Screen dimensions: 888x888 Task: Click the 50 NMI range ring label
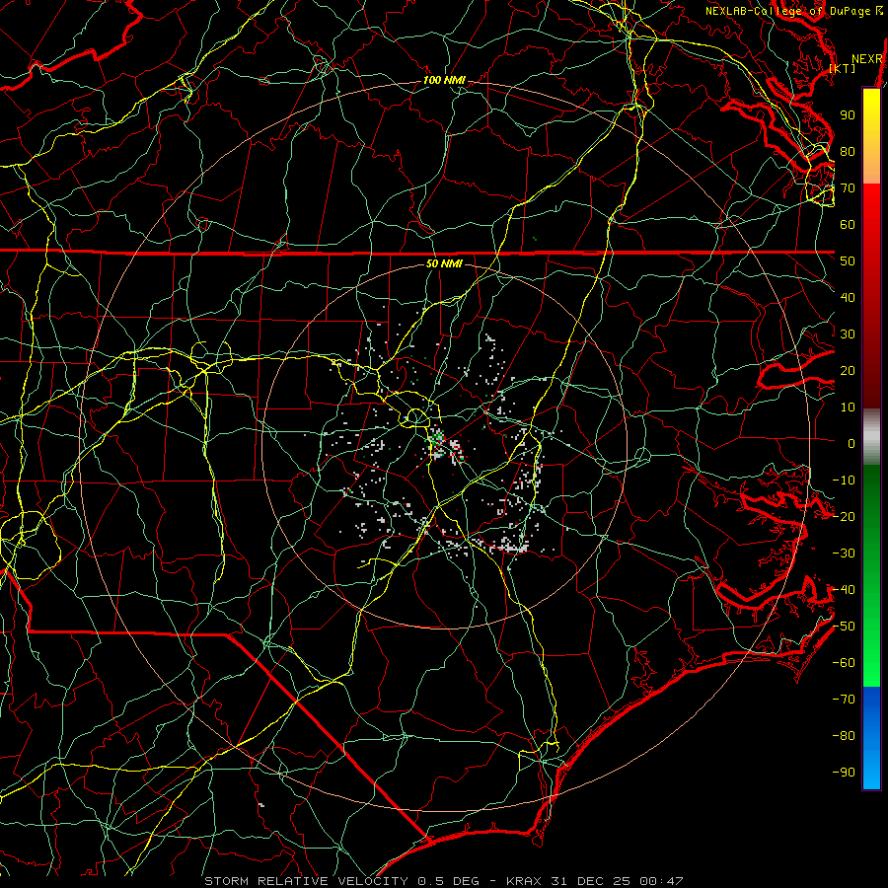point(444,263)
